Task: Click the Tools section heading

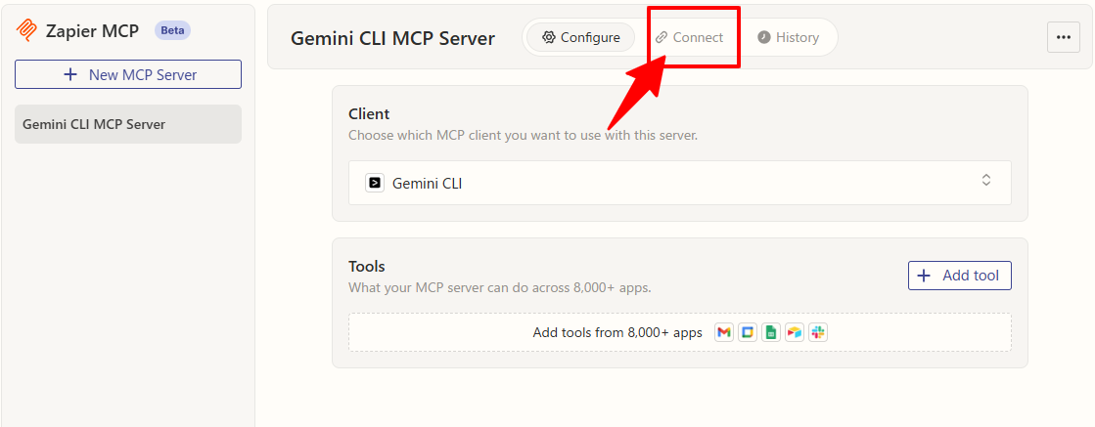Action: [x=367, y=267]
